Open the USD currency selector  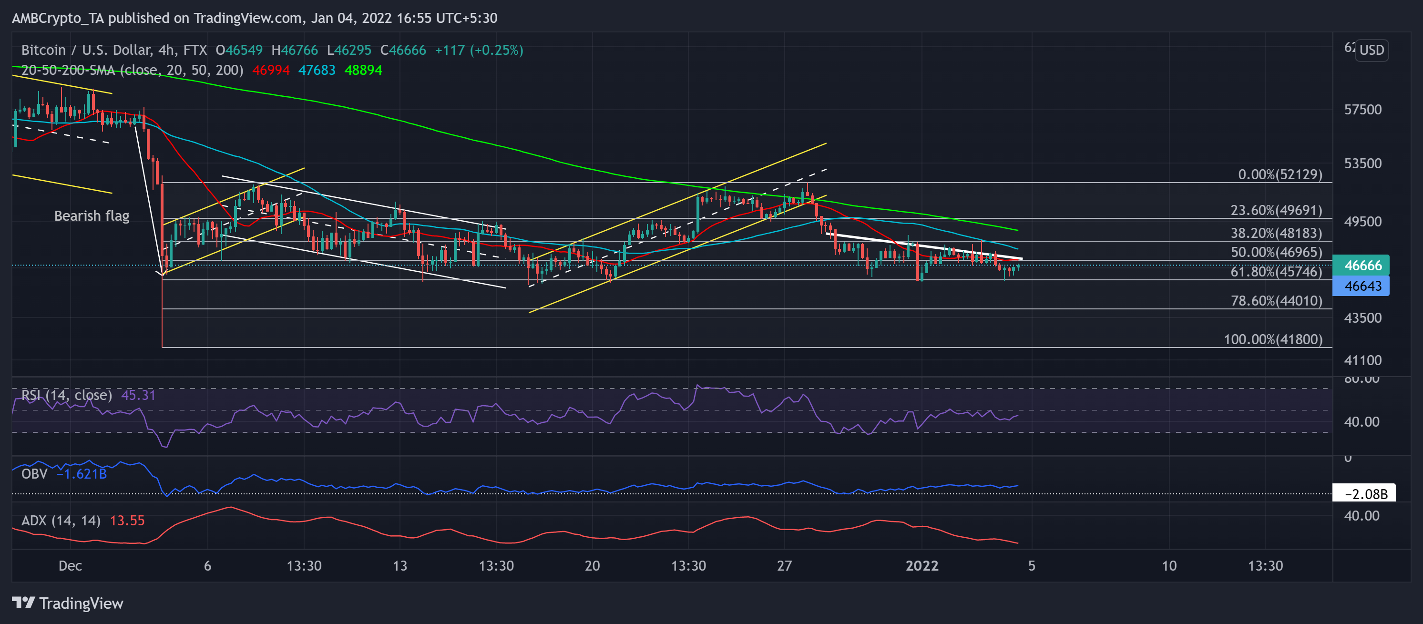(1371, 50)
